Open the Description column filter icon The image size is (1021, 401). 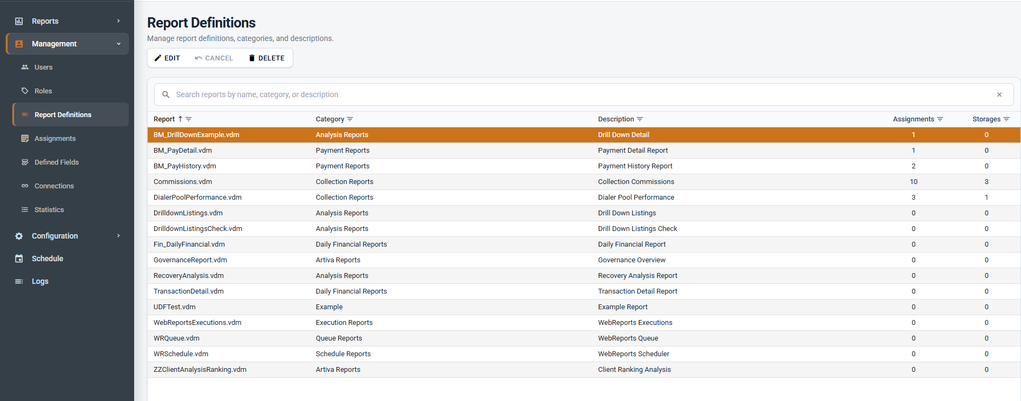point(640,119)
